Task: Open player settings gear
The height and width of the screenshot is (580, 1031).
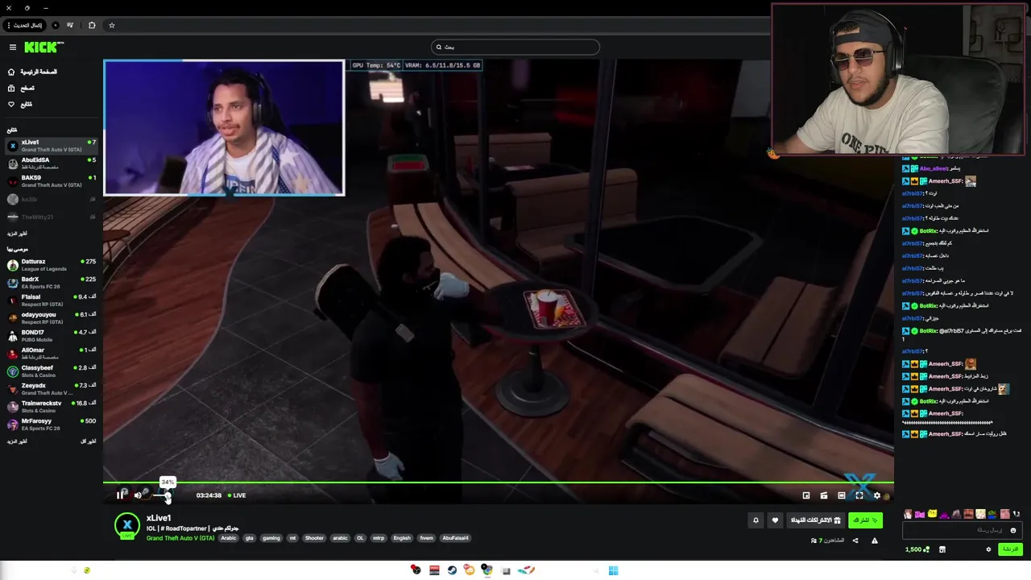Action: click(x=877, y=495)
